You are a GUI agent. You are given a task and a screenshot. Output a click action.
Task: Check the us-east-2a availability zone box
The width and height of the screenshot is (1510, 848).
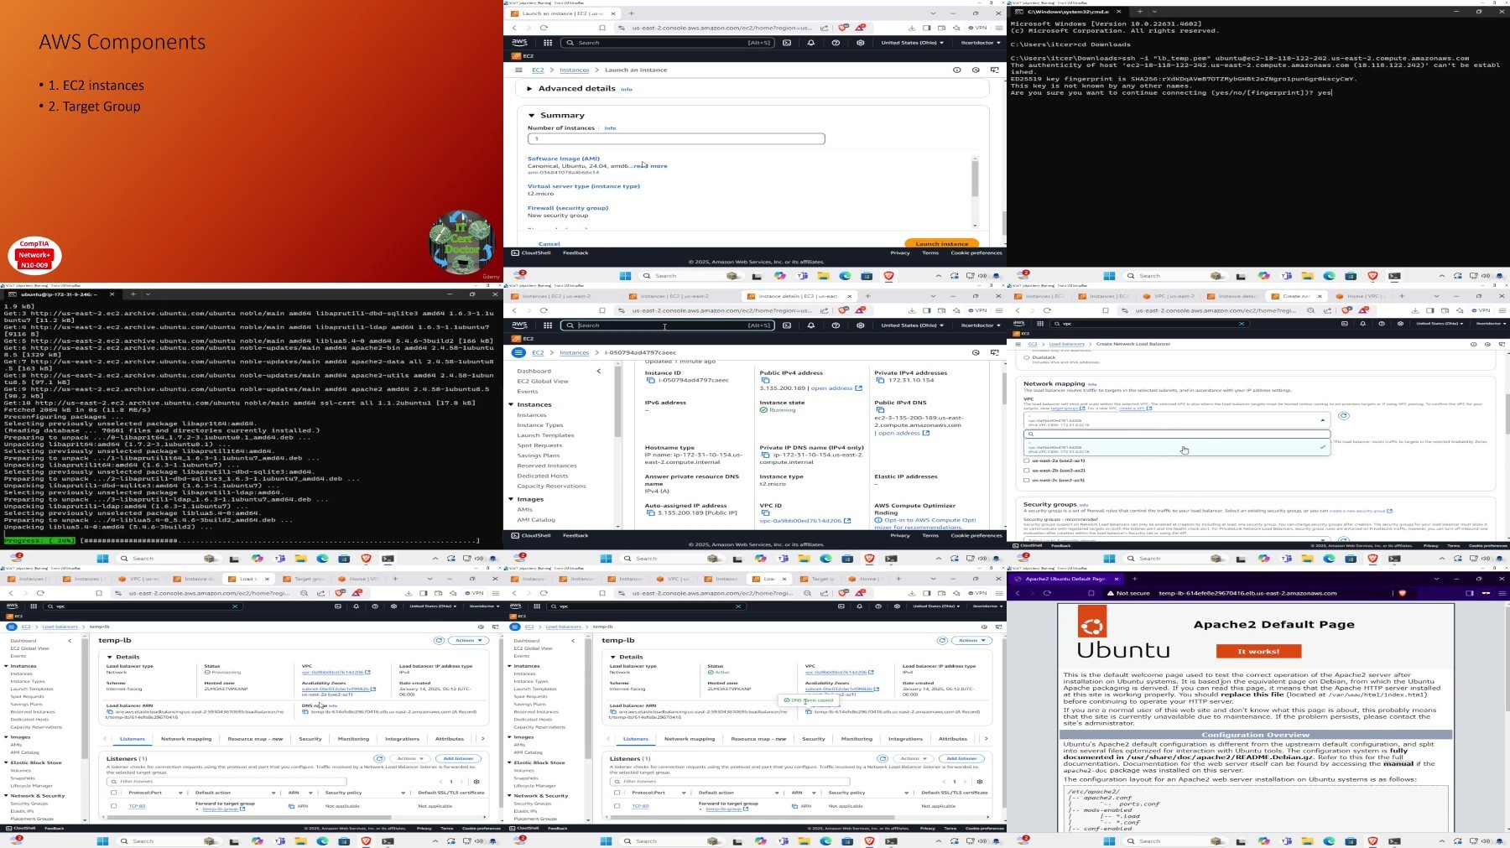pos(1027,460)
